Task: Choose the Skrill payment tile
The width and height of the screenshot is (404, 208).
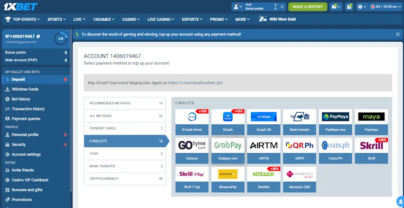Action: (371, 151)
